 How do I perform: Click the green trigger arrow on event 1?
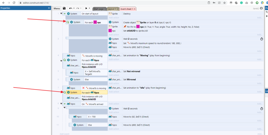65,14
